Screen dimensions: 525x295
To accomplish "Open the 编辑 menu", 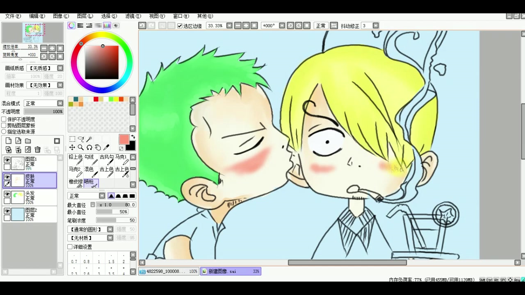I will point(37,16).
